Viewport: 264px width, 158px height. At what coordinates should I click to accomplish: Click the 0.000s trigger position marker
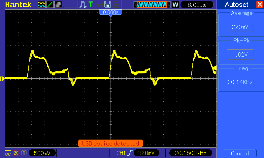[111, 13]
